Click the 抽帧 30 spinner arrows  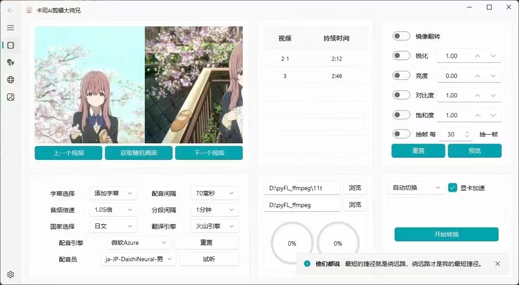pyautogui.click(x=467, y=134)
